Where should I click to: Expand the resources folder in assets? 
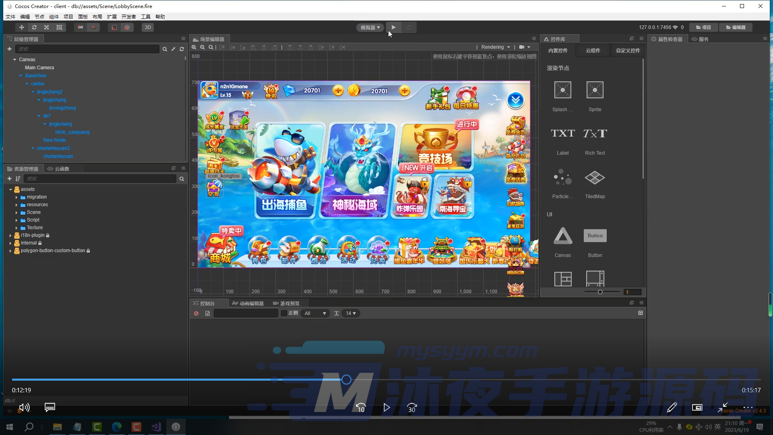[17, 205]
